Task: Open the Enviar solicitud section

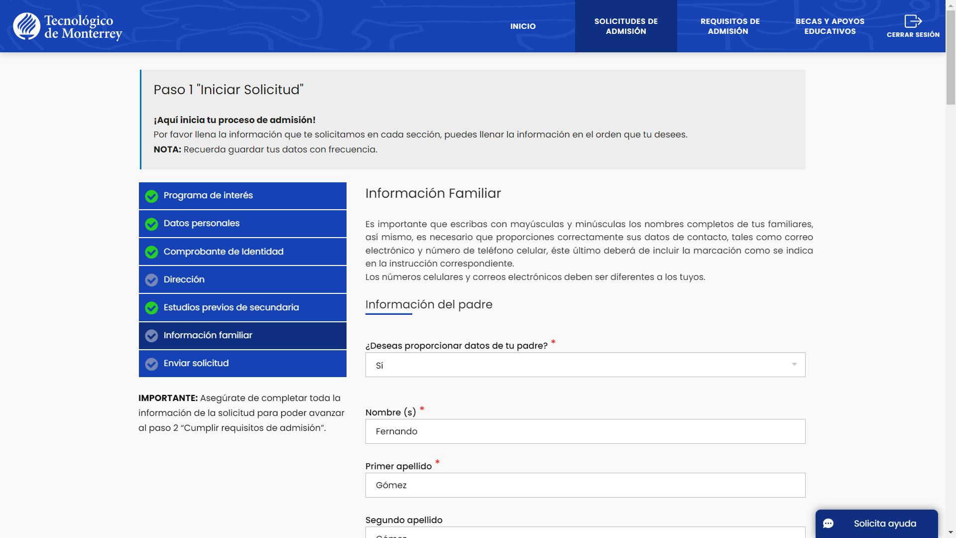Action: click(242, 364)
